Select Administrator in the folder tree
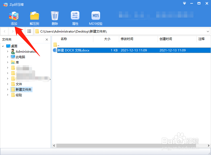Image resolution: width=211 pixels, height=155 pixels. point(26,52)
